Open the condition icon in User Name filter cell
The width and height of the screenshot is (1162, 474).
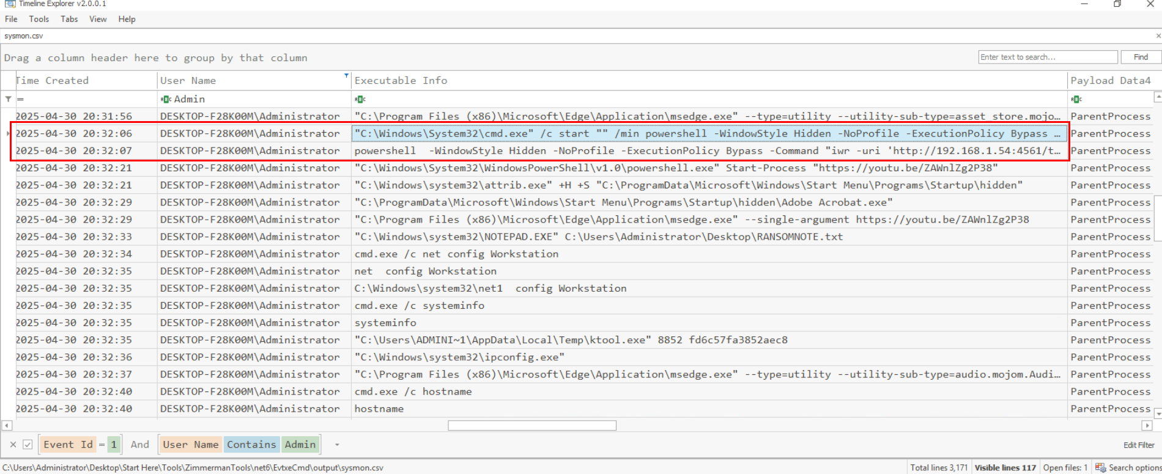(166, 99)
